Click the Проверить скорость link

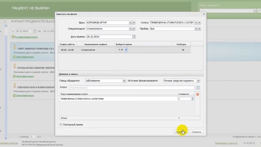point(226,143)
